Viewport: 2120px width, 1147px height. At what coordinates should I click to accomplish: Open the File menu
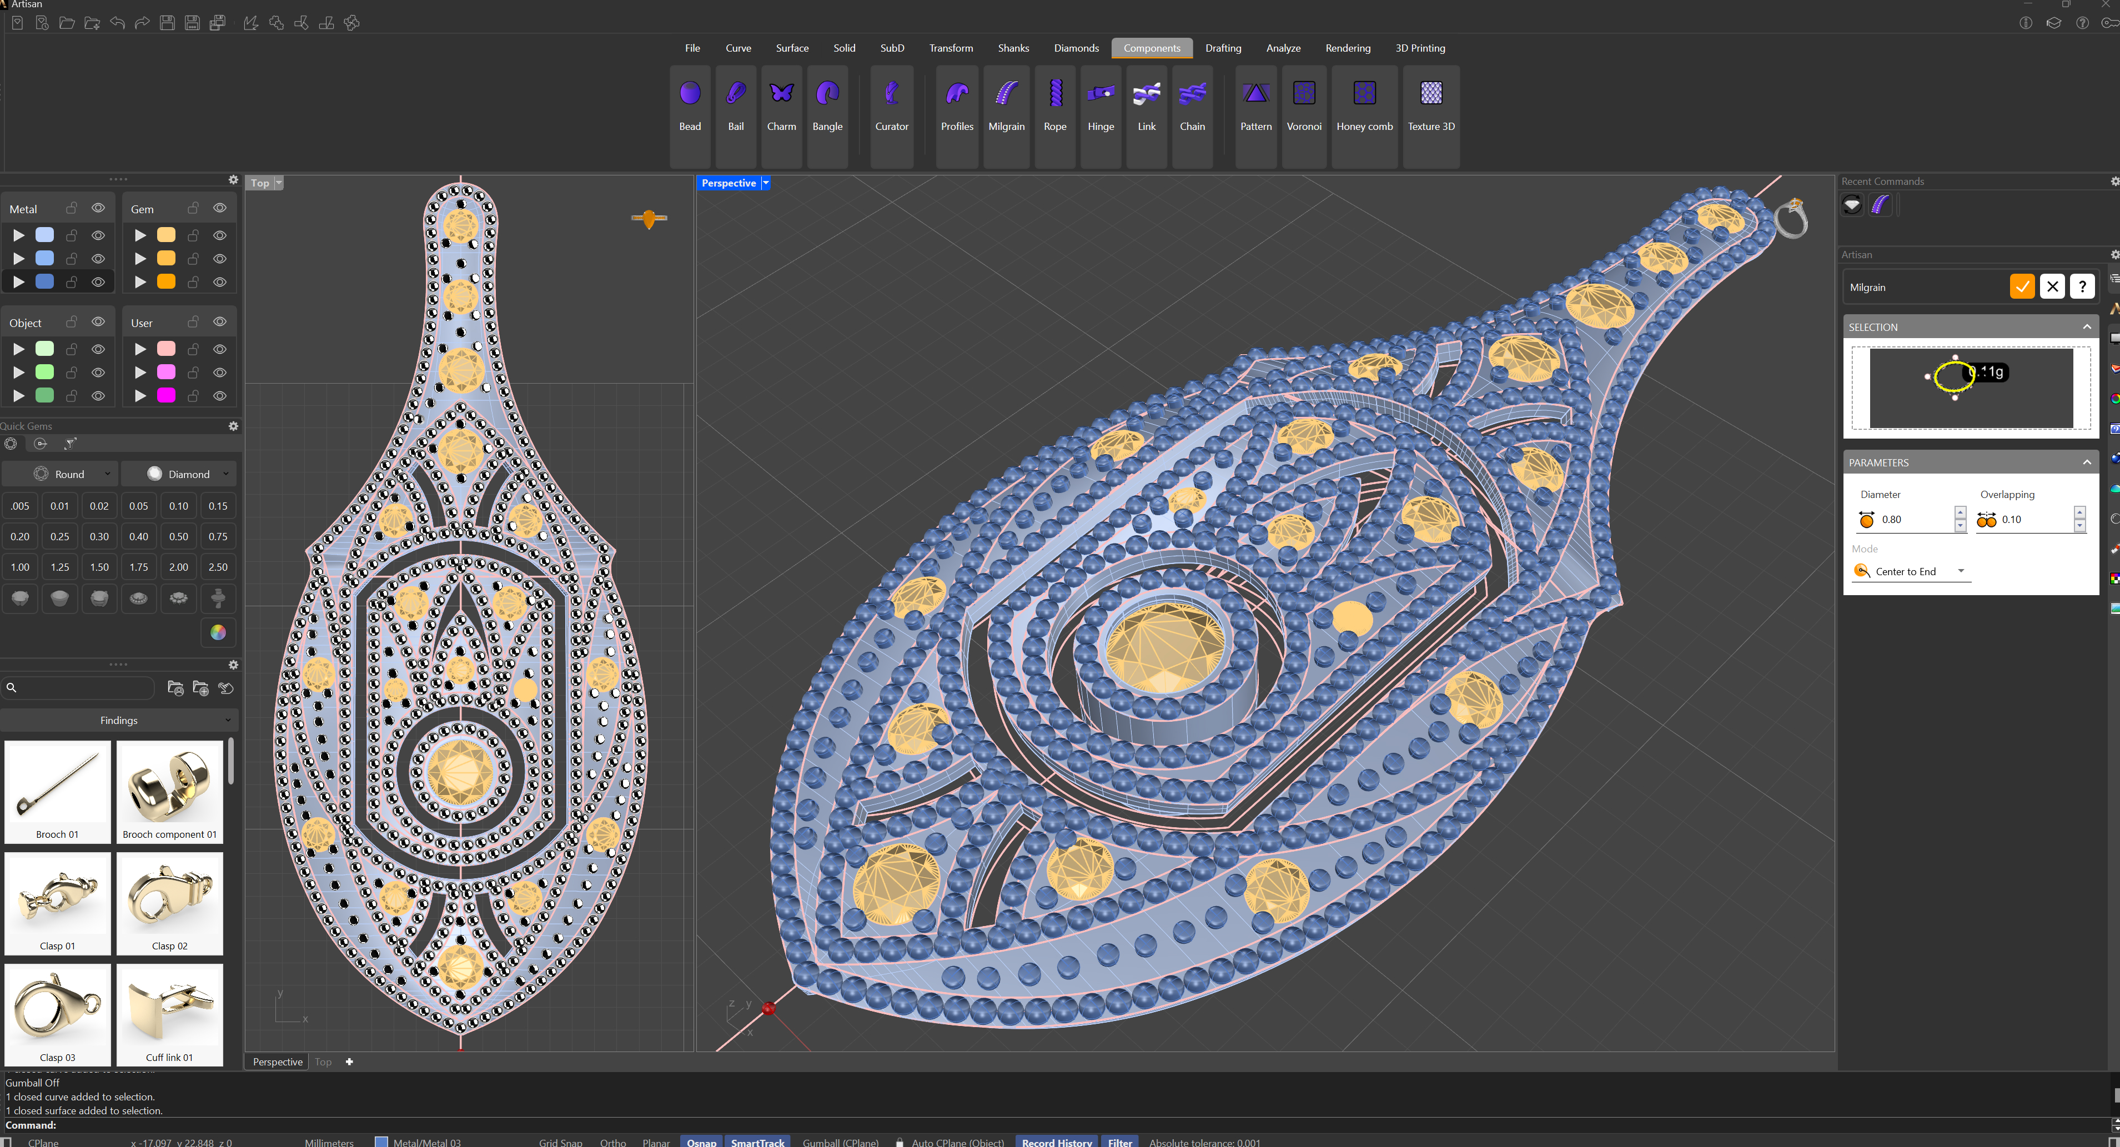692,48
